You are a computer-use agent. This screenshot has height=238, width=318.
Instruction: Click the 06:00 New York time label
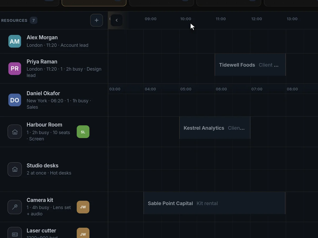tap(221, 89)
